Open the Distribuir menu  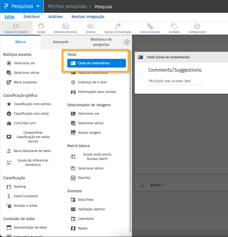click(x=32, y=17)
